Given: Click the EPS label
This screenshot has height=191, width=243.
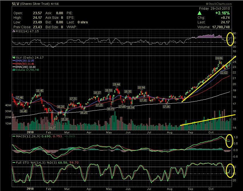Looking at the screenshot, I should (70, 18).
